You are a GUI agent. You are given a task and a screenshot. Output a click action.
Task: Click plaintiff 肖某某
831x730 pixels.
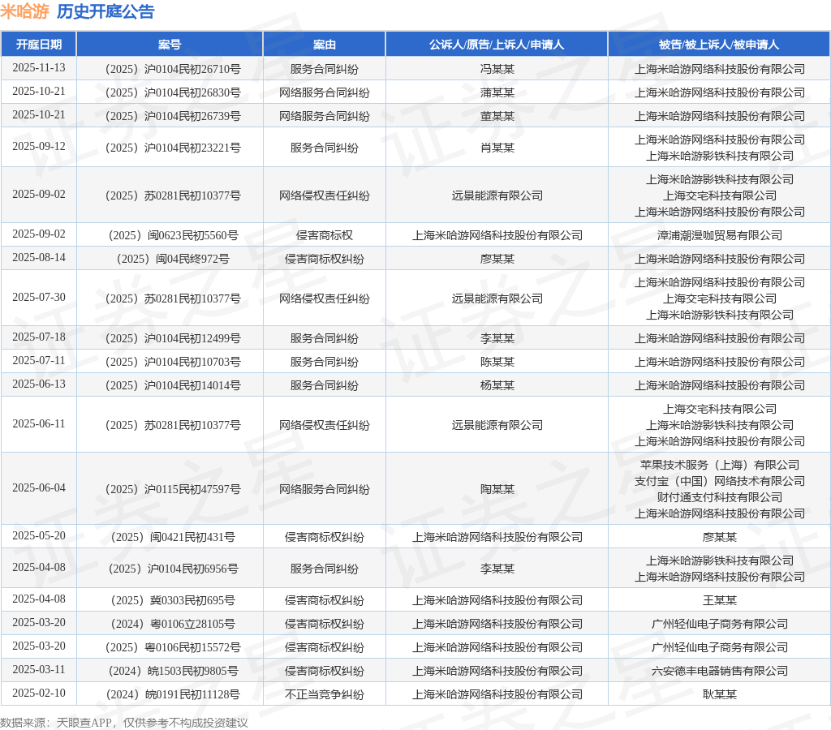497,148
